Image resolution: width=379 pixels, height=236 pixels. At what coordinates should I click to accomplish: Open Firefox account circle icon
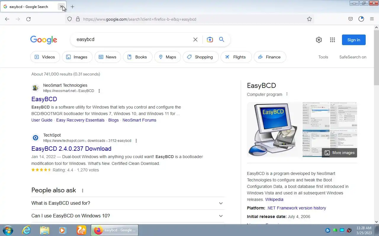tap(361, 19)
